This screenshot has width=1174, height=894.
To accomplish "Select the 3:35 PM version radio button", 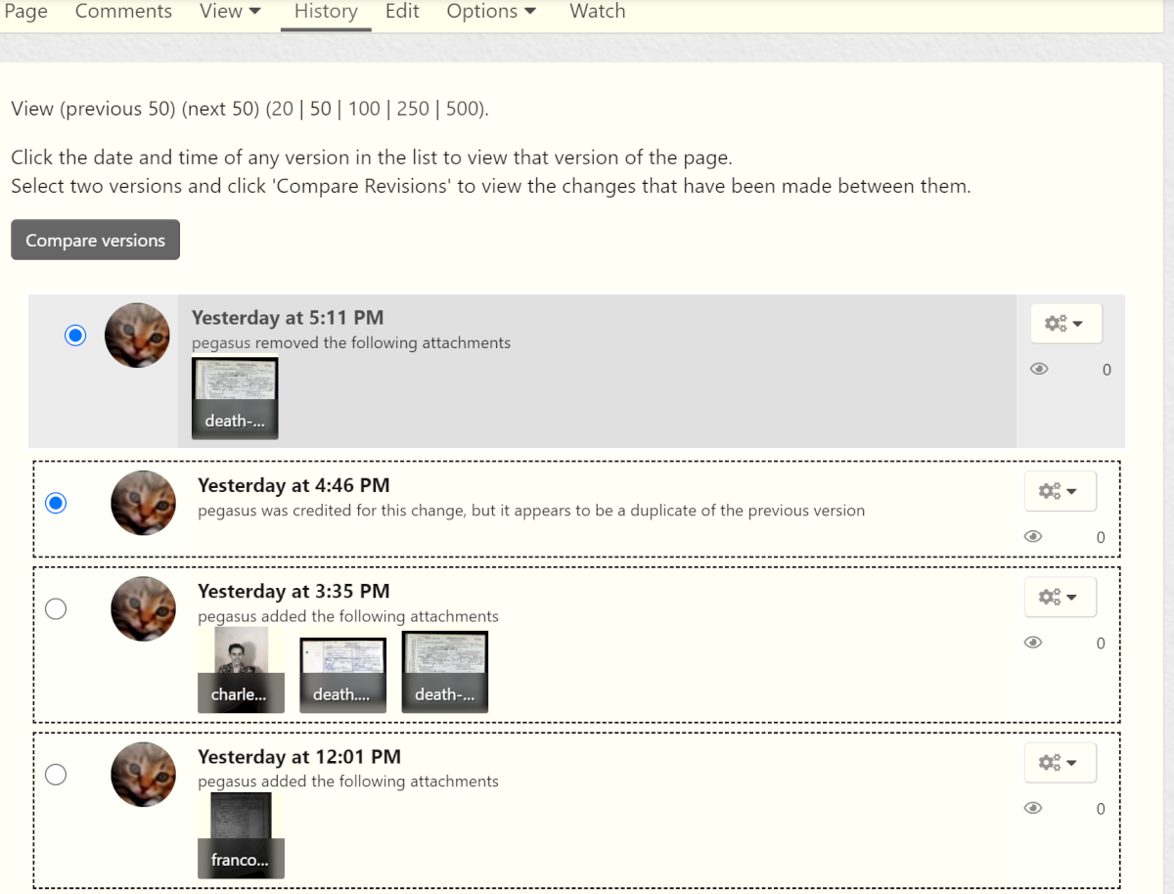I will 57,608.
